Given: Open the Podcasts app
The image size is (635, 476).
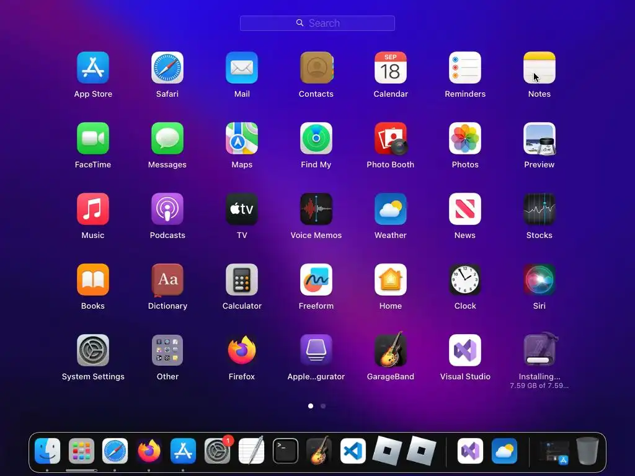Looking at the screenshot, I should pos(167,209).
